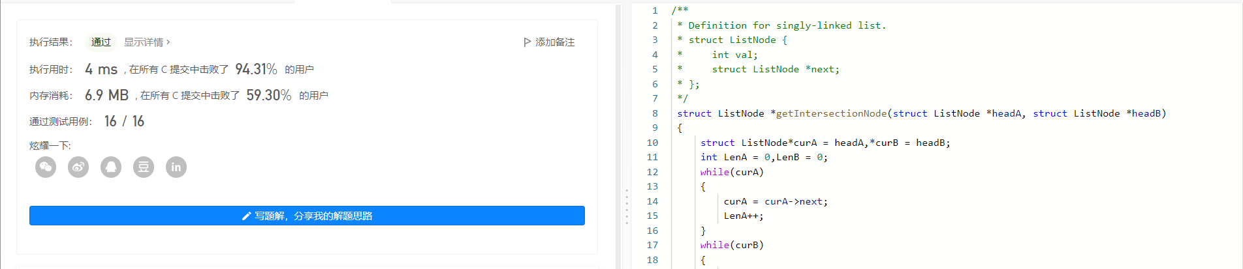
Task: Share result via Weibo icon
Action: click(x=78, y=167)
